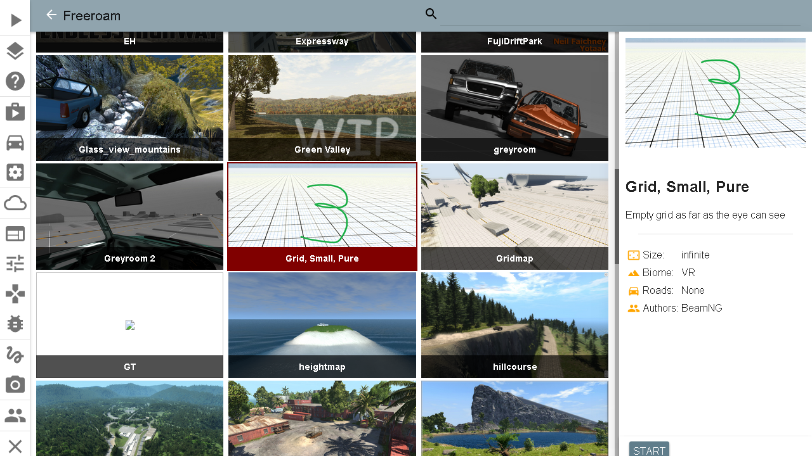Click the cloud icon in the sidebar

(x=15, y=203)
